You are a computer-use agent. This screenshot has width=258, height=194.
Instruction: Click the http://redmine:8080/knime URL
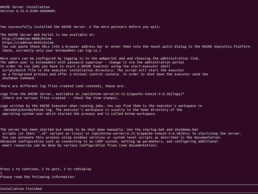pyautogui.click(x=27, y=39)
